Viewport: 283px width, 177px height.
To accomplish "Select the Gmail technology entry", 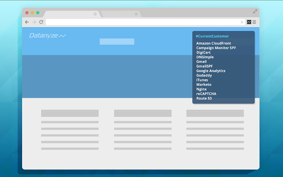I will 202,62.
